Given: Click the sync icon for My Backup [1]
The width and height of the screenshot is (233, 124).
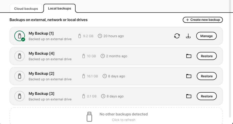Looking at the screenshot, I should point(177,36).
